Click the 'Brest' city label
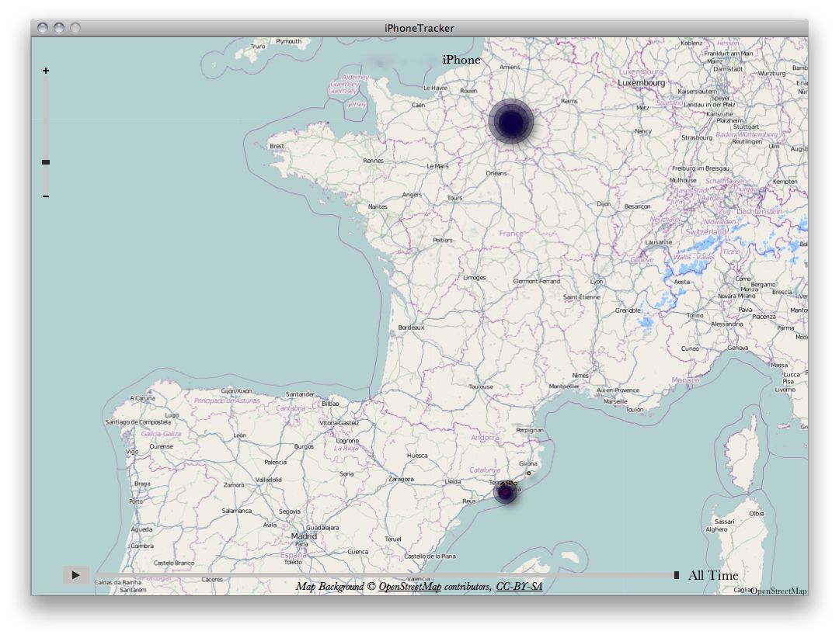Image resolution: width=839 pixels, height=638 pixels. pyautogui.click(x=277, y=146)
